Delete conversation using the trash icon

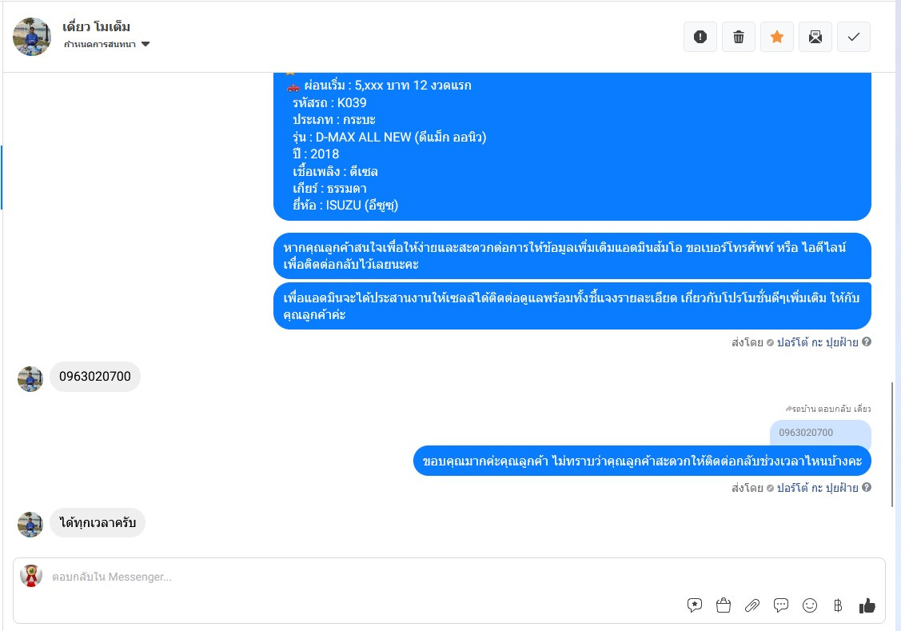pyautogui.click(x=739, y=37)
